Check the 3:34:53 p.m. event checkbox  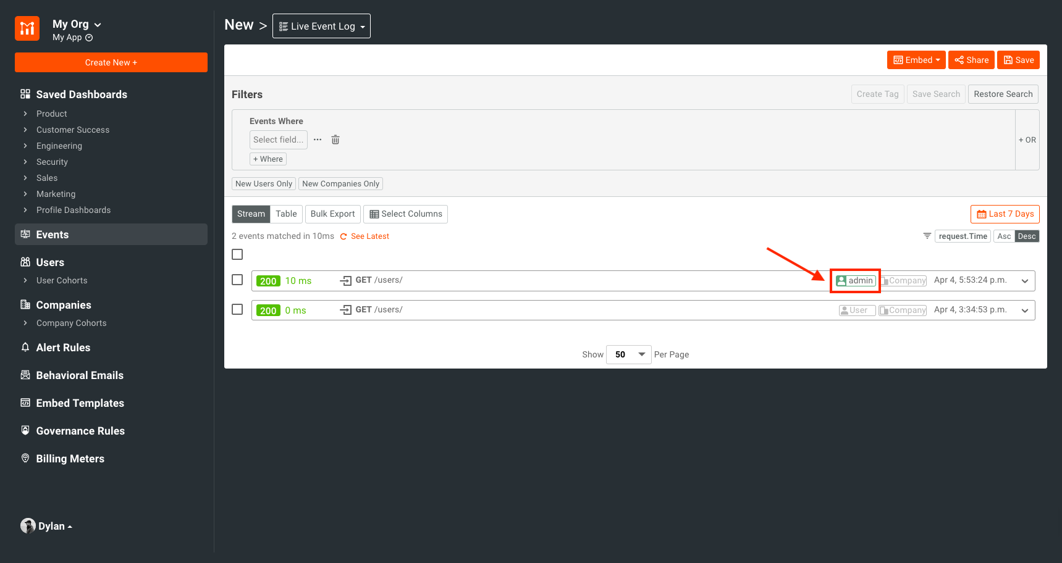[x=237, y=309]
